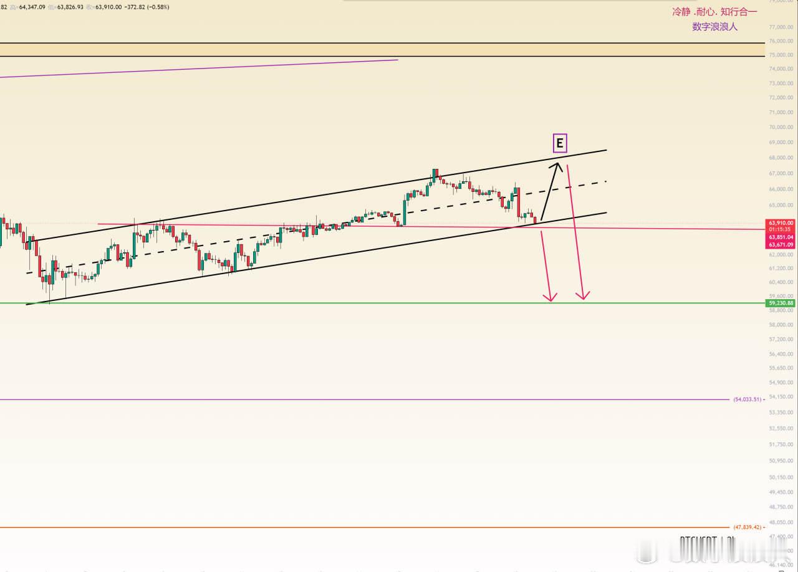The height and width of the screenshot is (572, 798).
Task: Select the 冷静 .耐心. 知行合一 text annotation
Action: [714, 11]
